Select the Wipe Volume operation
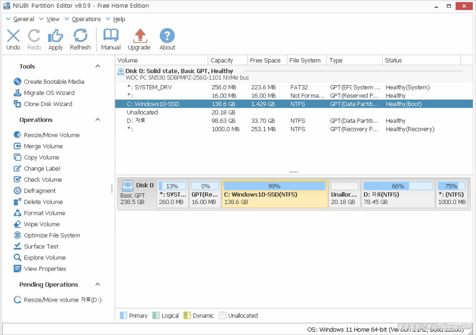 [42, 225]
